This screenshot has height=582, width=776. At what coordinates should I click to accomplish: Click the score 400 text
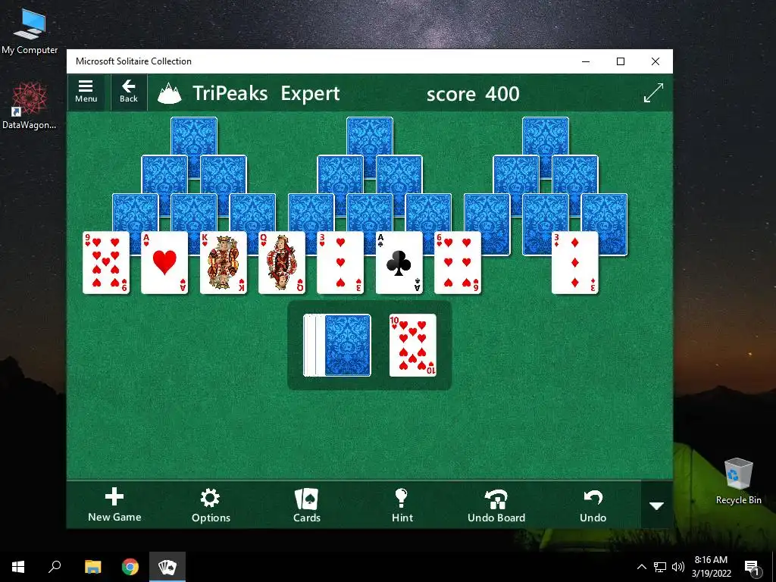click(x=473, y=93)
